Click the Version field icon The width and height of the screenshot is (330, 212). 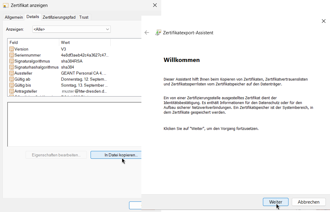[x=12, y=49]
